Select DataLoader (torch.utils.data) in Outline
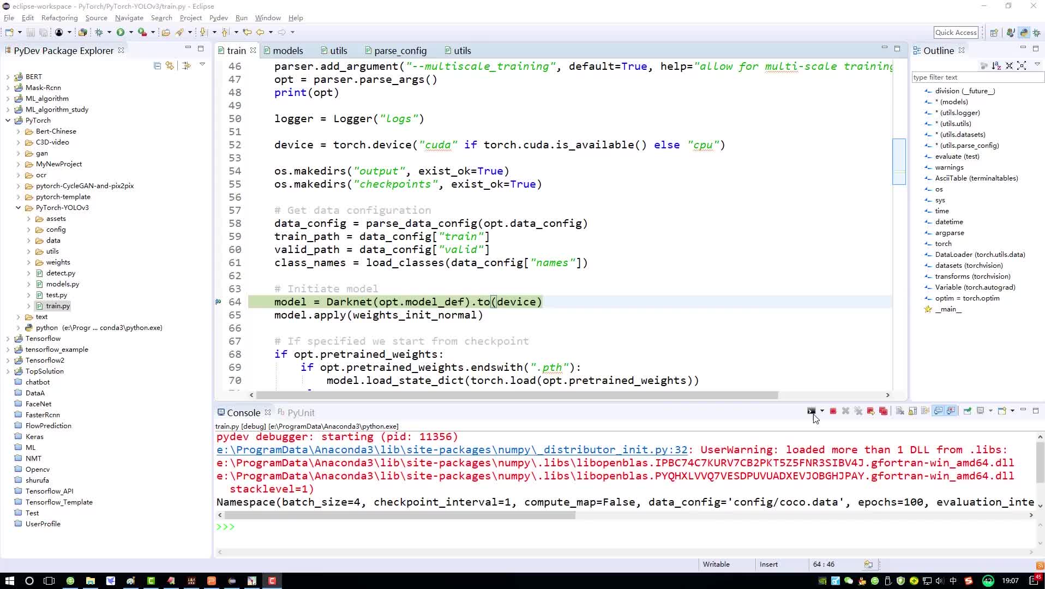This screenshot has width=1045, height=589. [x=980, y=255]
